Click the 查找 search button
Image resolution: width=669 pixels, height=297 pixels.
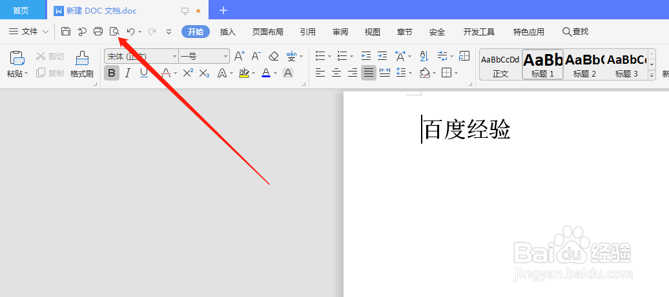[x=575, y=32]
